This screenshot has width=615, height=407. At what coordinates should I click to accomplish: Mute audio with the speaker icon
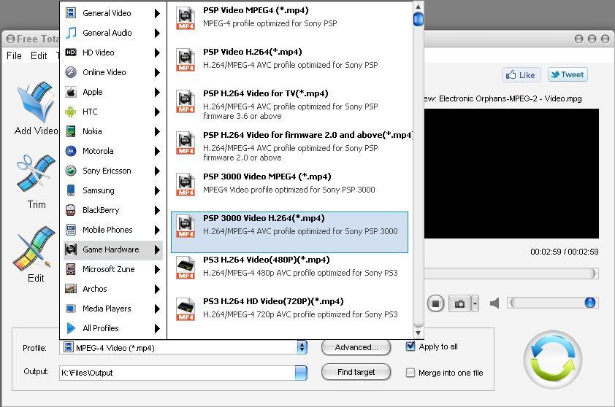[494, 303]
